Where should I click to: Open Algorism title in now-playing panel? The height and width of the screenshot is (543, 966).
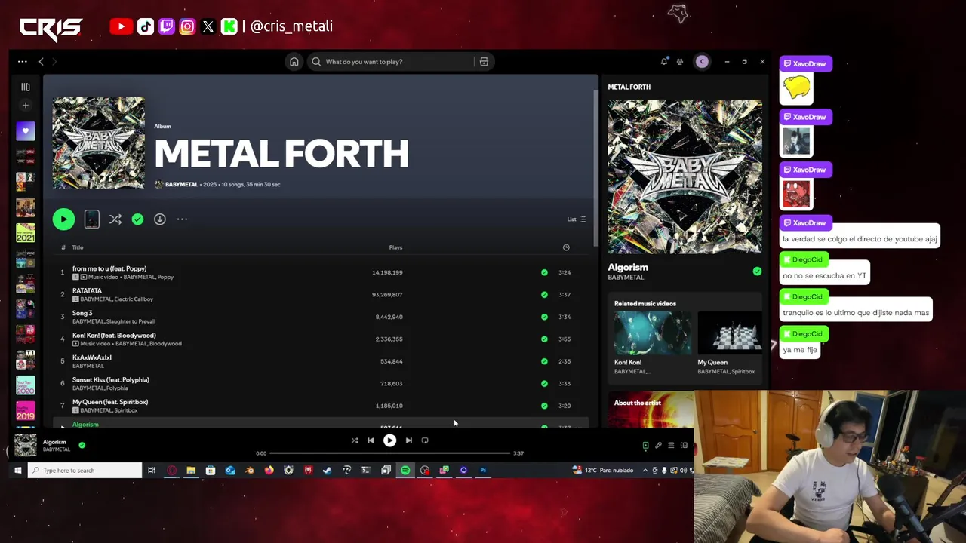click(628, 267)
